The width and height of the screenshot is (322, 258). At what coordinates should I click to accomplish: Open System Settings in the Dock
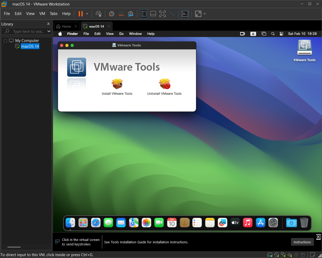273,223
